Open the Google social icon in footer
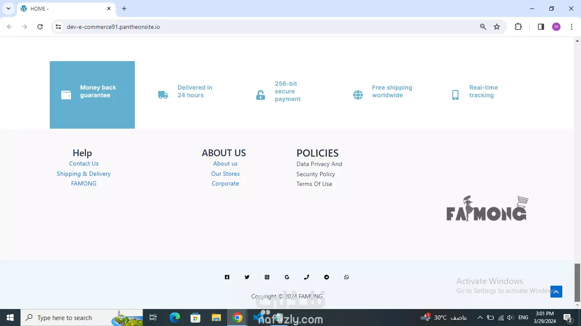 click(287, 277)
